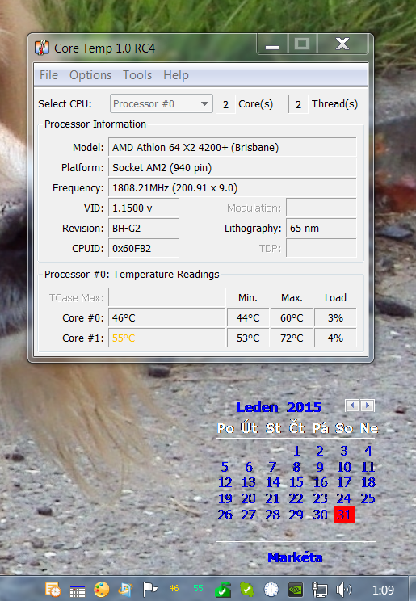Click the Windows flag picture tray icon
Screen dimensions: 416x601
point(126,590)
